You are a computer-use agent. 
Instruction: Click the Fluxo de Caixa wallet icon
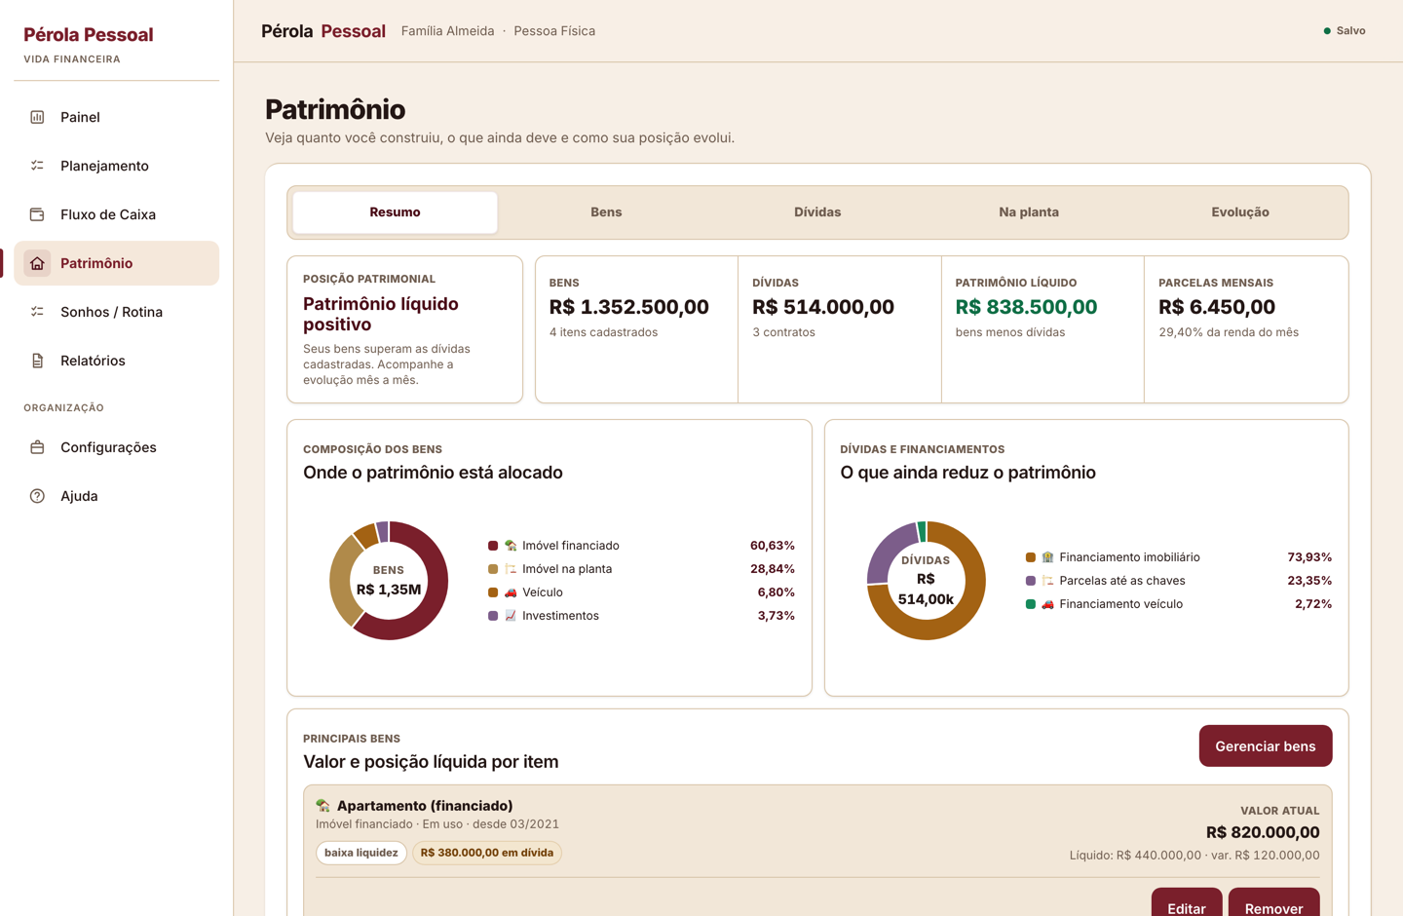click(37, 214)
